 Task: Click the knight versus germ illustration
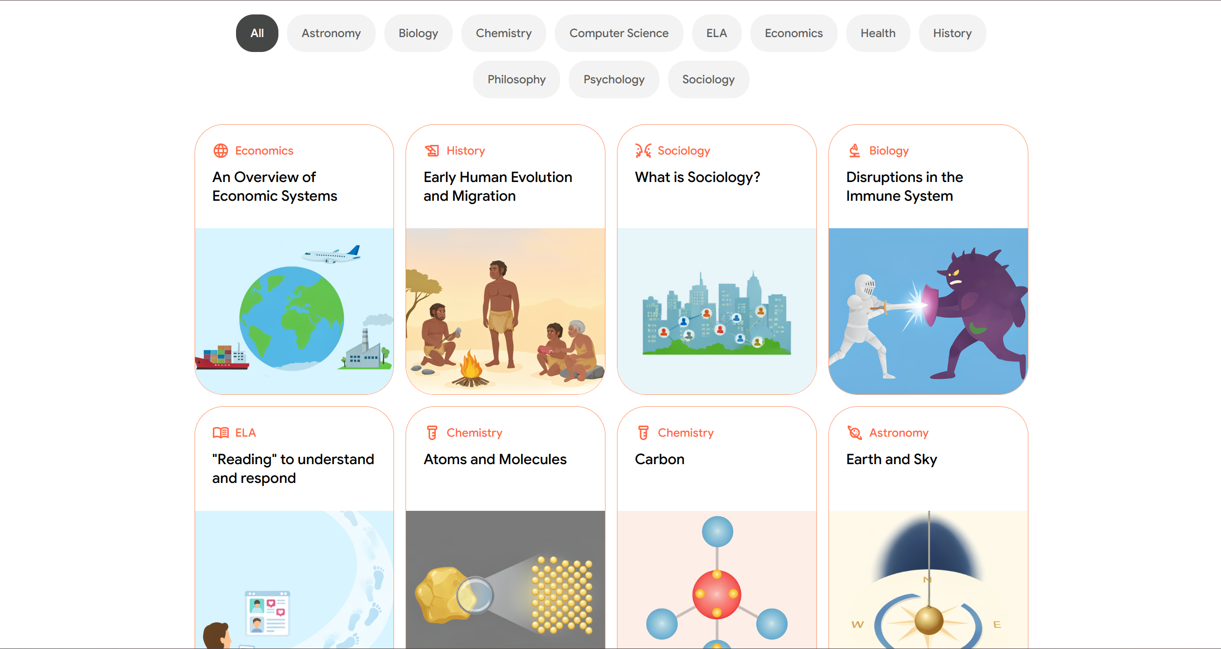point(928,311)
